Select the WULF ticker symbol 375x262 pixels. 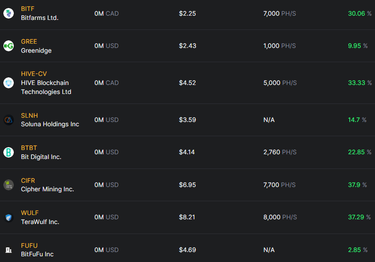pos(30,213)
